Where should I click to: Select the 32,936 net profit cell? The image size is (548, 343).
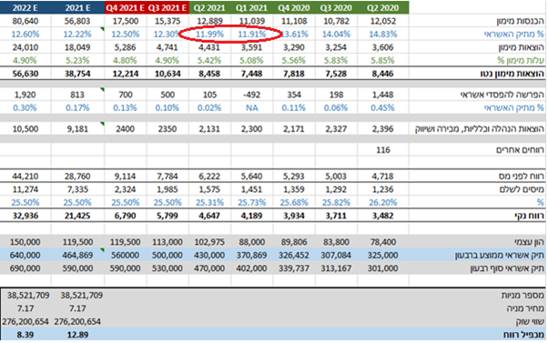coord(25,216)
